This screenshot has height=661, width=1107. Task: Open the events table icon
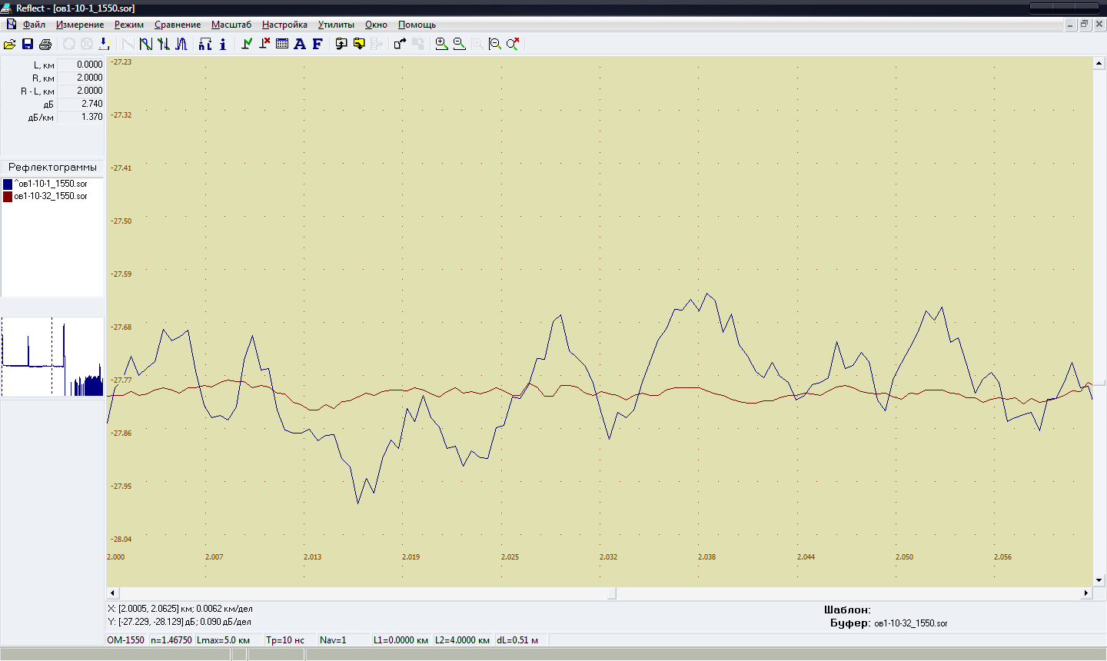tap(282, 45)
